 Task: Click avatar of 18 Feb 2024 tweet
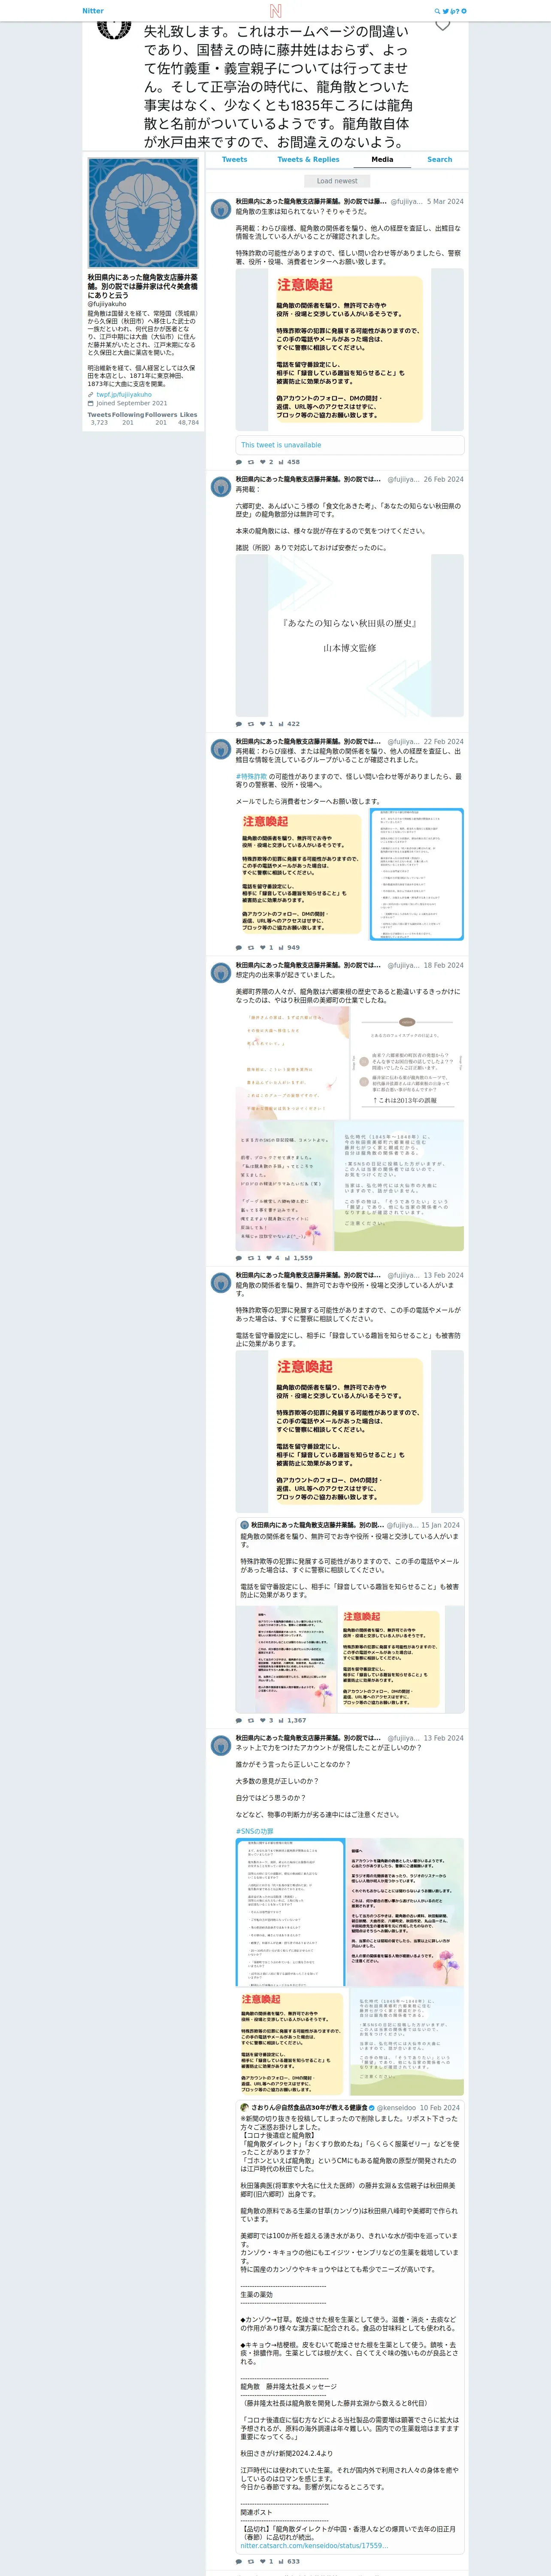click(221, 973)
